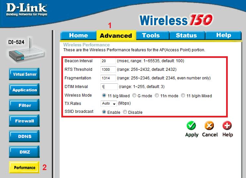Click the Beacon Interval input field
Image resolution: width=246 pixels, height=178 pixels.
tap(108, 61)
